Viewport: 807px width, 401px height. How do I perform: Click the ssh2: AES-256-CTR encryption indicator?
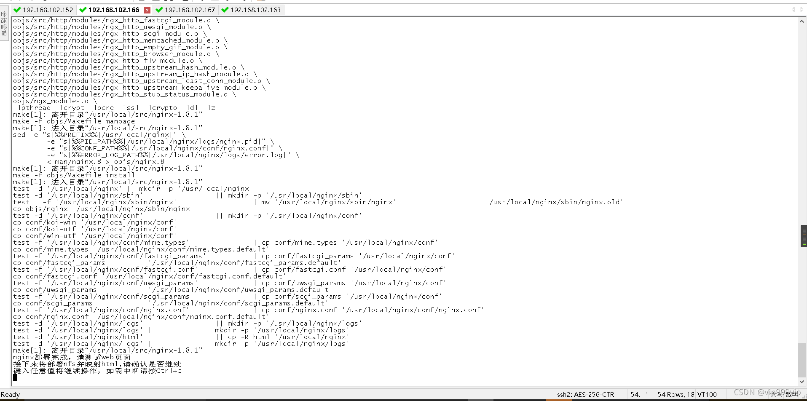click(x=585, y=394)
